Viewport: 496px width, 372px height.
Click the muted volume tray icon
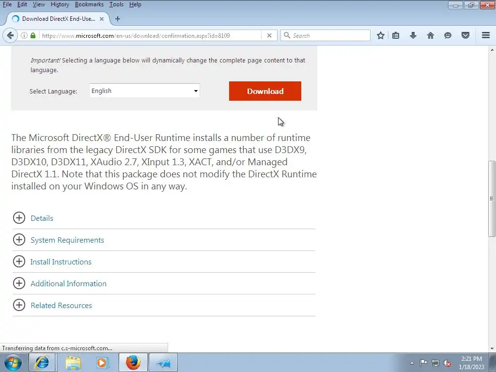click(x=447, y=363)
